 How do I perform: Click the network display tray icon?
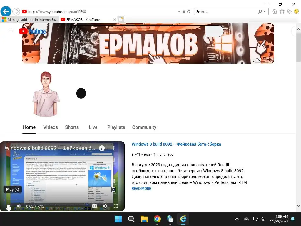[x=255, y=219]
